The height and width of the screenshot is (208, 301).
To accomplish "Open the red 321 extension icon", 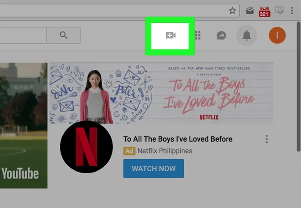I will pyautogui.click(x=264, y=11).
